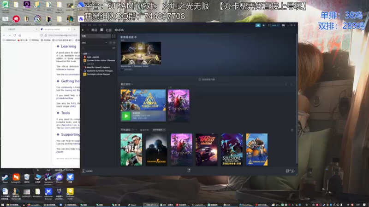Switch Steam library to grid collections view

click(x=113, y=36)
